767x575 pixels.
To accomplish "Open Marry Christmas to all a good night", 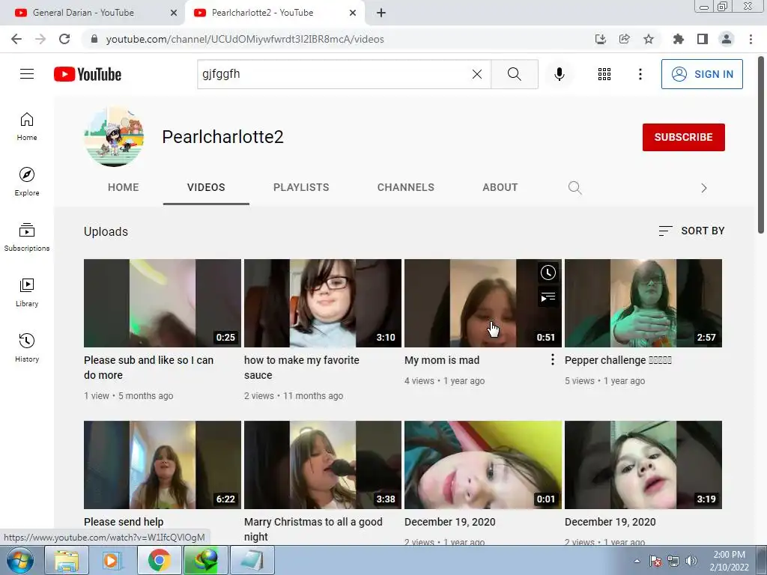I will click(x=313, y=529).
